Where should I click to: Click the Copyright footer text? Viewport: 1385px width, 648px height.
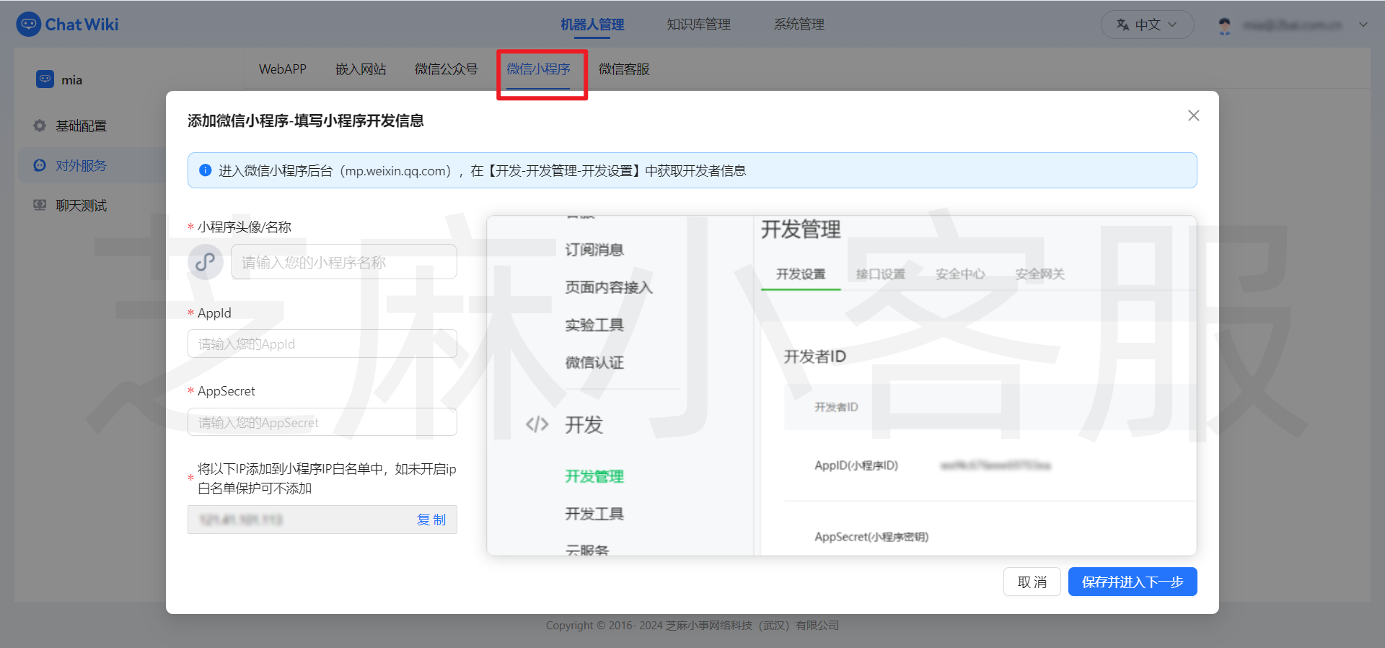(692, 625)
